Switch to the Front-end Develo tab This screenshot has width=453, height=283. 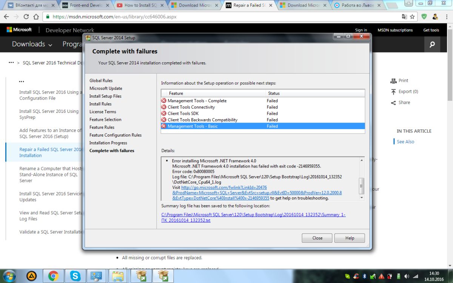pyautogui.click(x=86, y=5)
